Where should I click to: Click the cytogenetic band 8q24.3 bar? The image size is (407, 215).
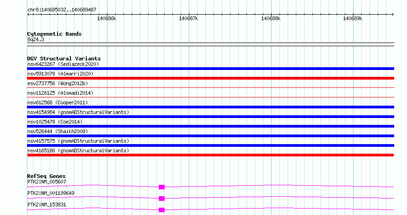point(210,44)
